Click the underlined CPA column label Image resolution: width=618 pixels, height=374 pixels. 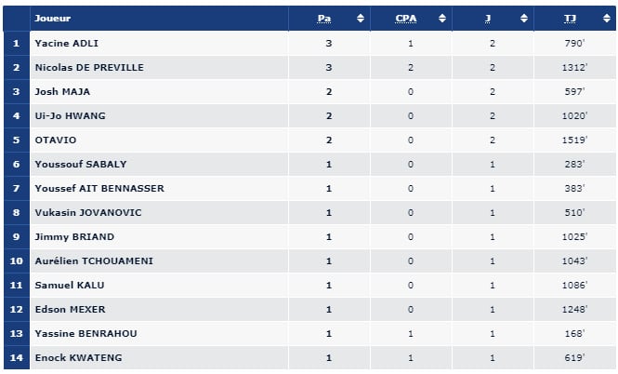point(406,19)
